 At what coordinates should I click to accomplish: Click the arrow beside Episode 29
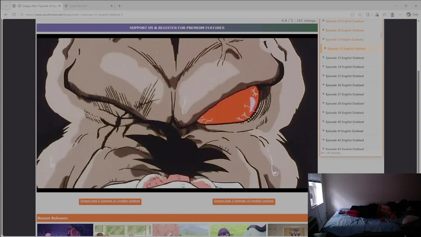(x=323, y=21)
